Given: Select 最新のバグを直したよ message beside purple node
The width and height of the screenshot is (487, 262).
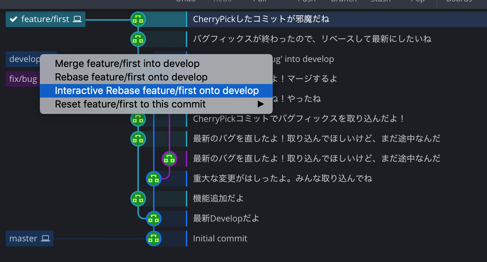Looking at the screenshot, I should 316,159.
